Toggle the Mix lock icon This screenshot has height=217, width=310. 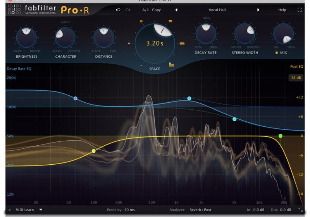277,52
